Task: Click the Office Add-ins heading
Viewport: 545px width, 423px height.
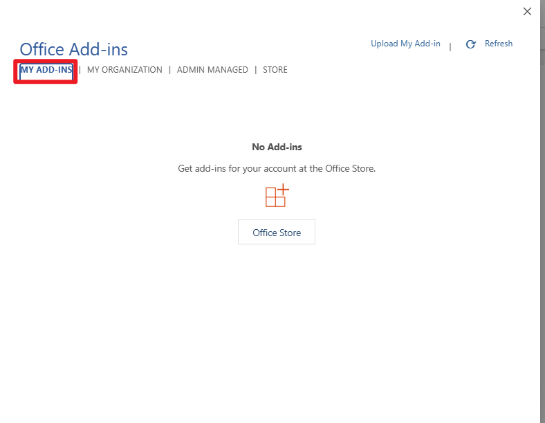Action: click(x=74, y=49)
